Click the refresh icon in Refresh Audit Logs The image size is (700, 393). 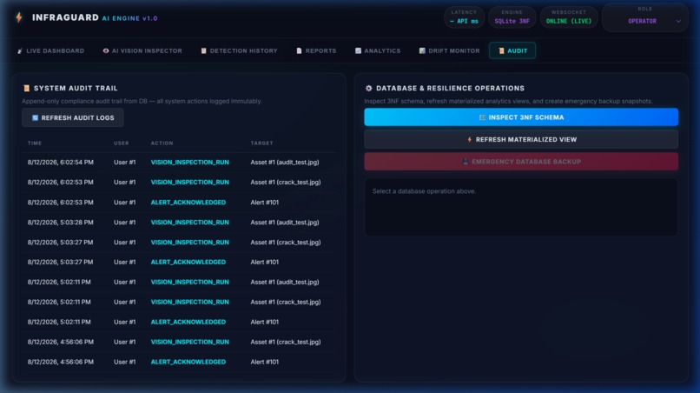coord(35,117)
